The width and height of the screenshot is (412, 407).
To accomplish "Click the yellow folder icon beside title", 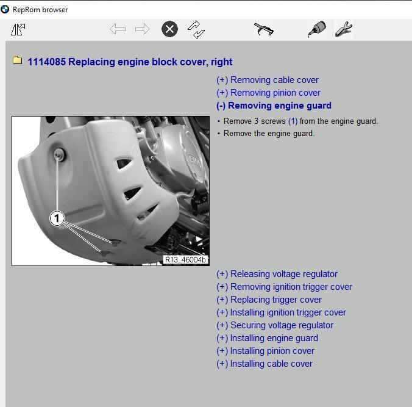I will [x=17, y=61].
